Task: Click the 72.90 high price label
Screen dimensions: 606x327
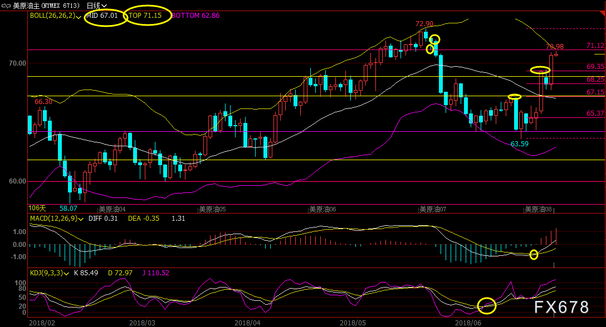Action: [424, 24]
